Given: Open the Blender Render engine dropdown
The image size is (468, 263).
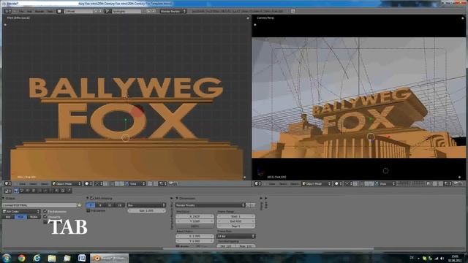Looking at the screenshot, I should pos(173,12).
